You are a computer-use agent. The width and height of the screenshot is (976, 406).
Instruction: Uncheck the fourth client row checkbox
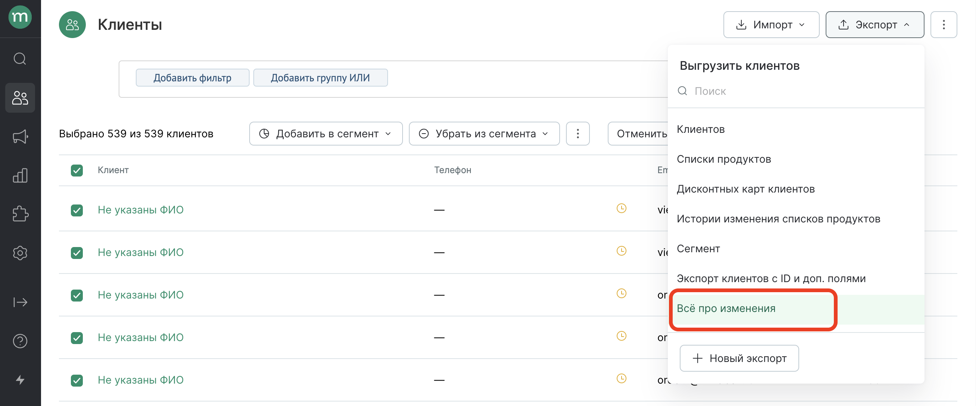(x=77, y=337)
